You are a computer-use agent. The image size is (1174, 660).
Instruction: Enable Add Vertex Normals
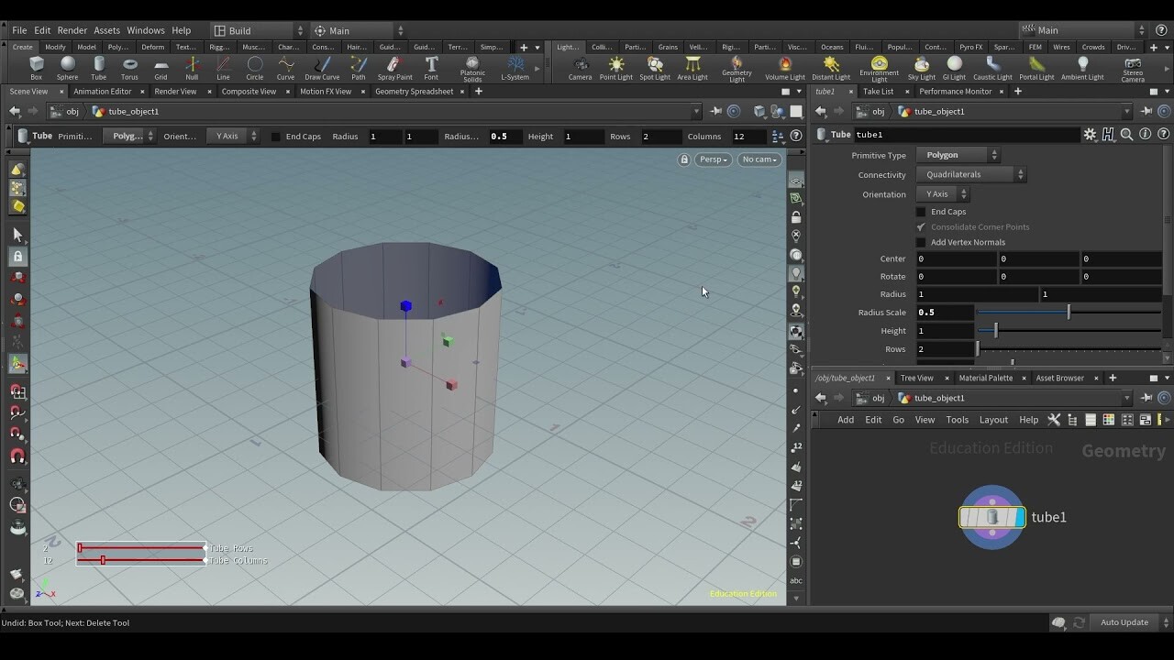921,242
